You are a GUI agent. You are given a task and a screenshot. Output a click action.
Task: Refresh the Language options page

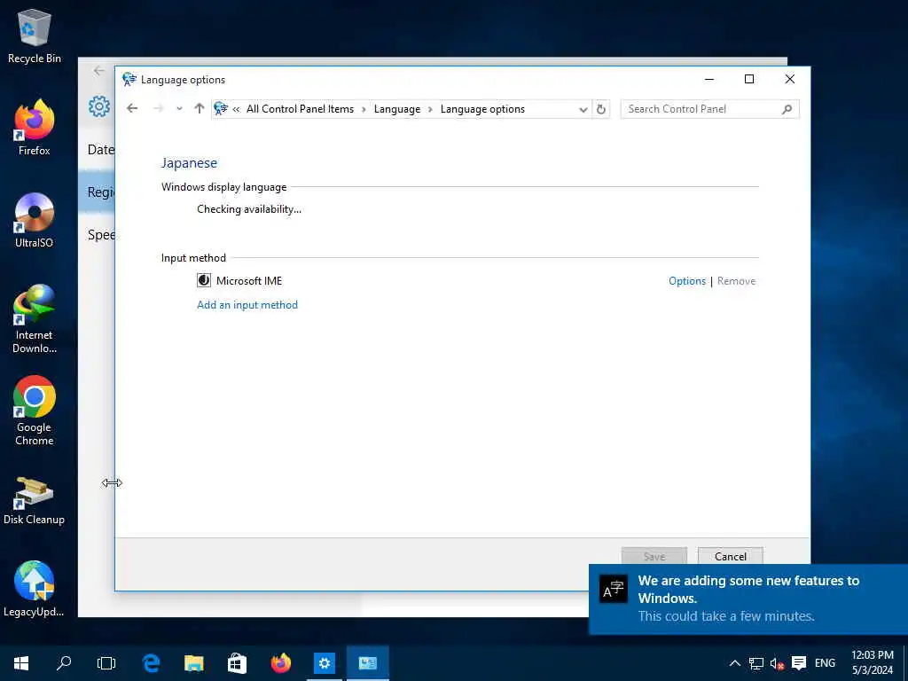[601, 109]
